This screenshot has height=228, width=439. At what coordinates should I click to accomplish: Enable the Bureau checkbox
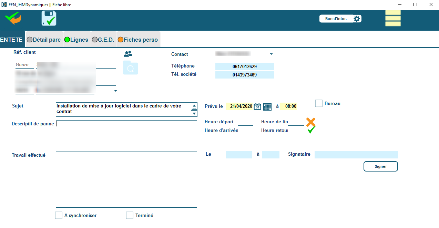pos(319,104)
